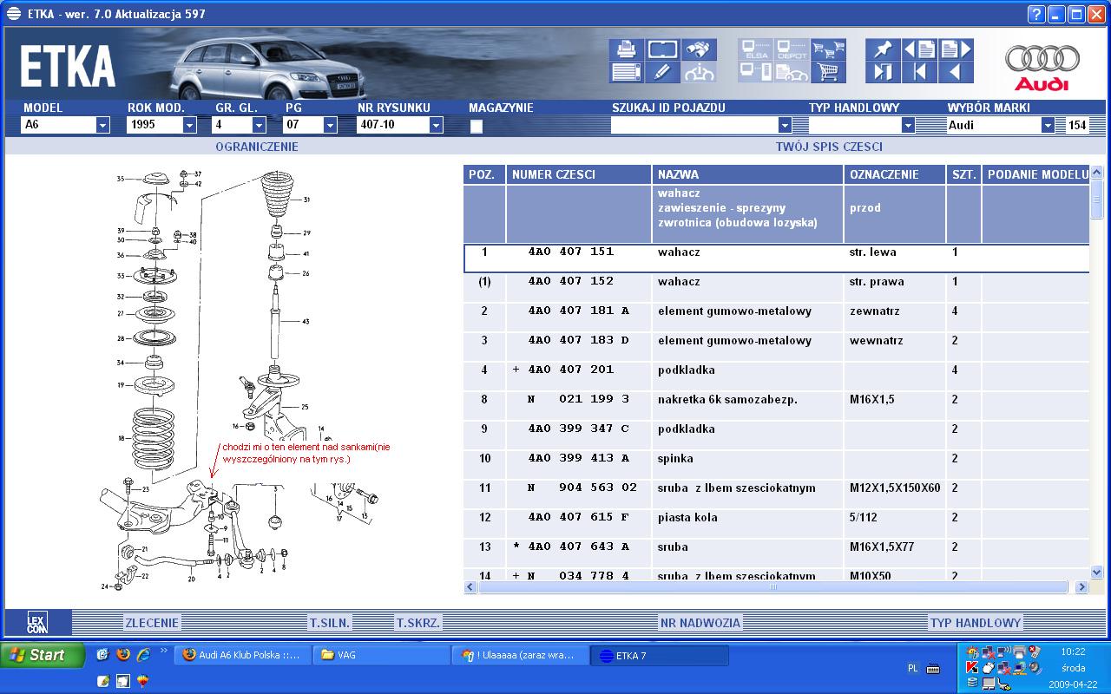Click the exit door icon
The image size is (1111, 694).
coord(883,72)
